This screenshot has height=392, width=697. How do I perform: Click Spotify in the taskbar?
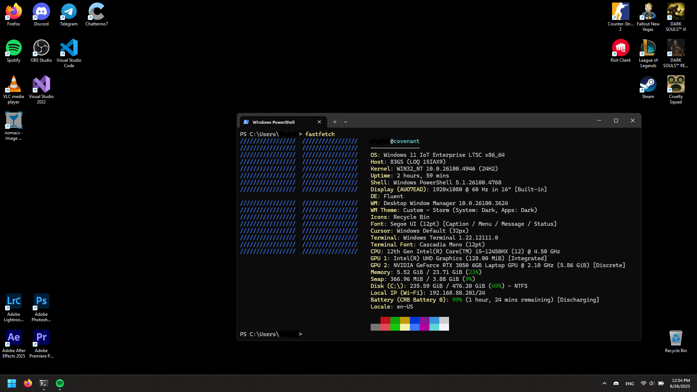coord(60,383)
